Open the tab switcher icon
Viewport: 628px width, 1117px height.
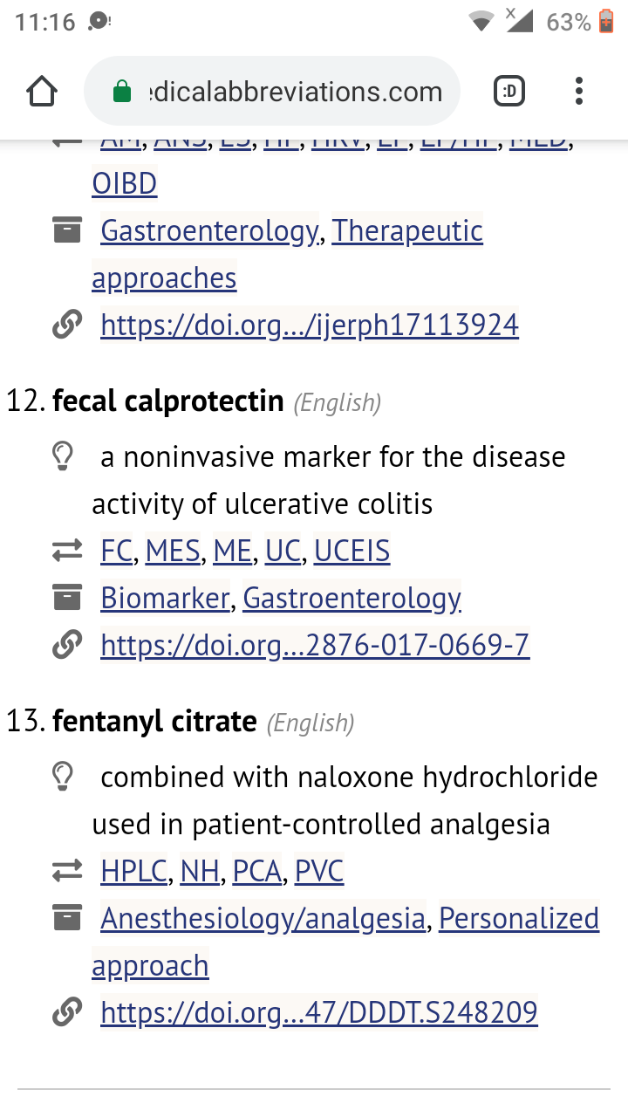click(509, 91)
